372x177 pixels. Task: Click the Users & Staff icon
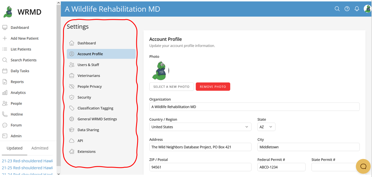[x=72, y=65]
